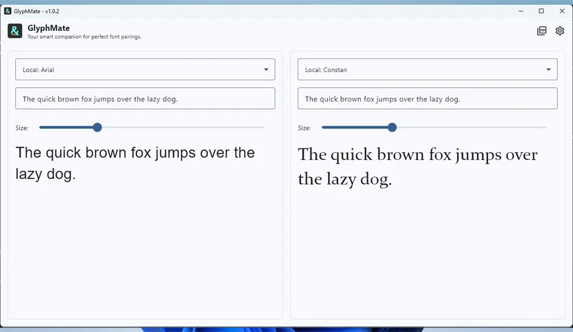Image resolution: width=573 pixels, height=332 pixels.
Task: Open the Local: Constan font dropdown
Action: tap(428, 69)
